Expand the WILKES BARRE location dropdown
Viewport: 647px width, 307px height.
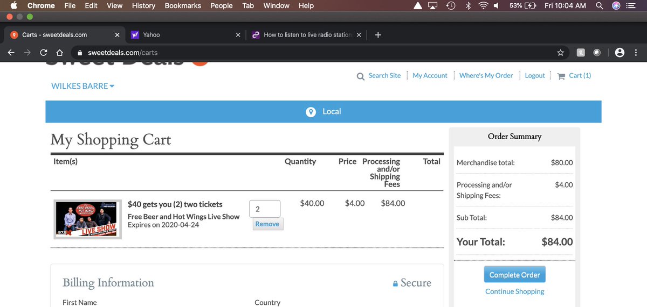tap(82, 86)
